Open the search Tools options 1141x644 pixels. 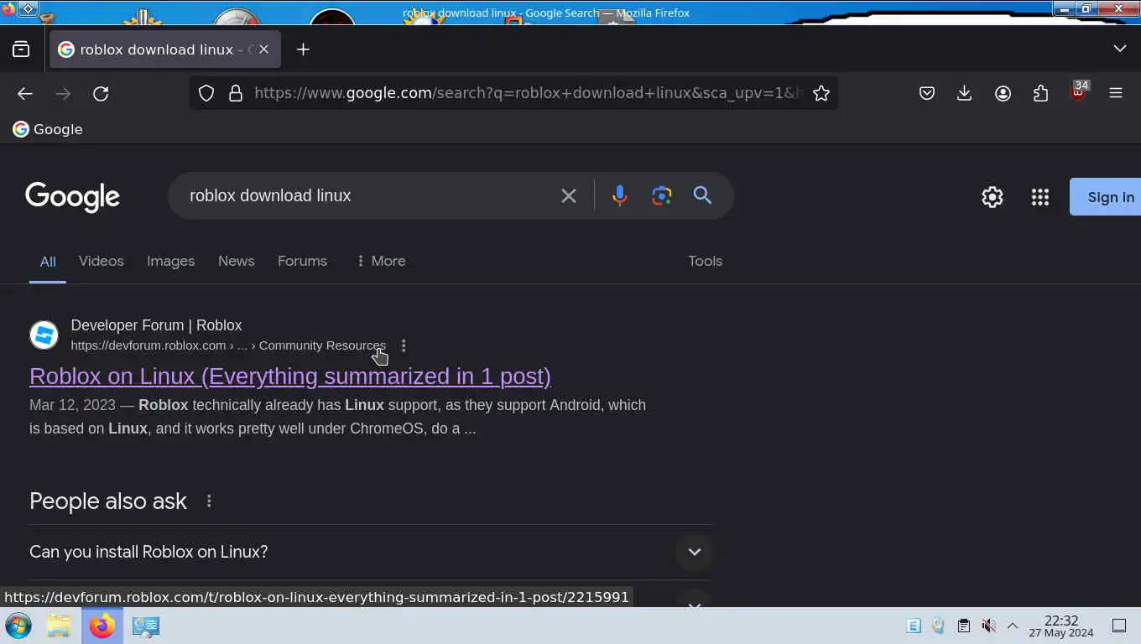tap(705, 261)
